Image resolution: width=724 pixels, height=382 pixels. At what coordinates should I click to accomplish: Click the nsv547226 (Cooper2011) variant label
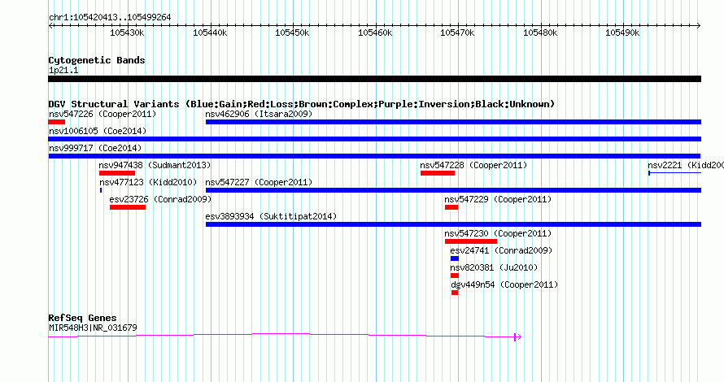(x=102, y=114)
